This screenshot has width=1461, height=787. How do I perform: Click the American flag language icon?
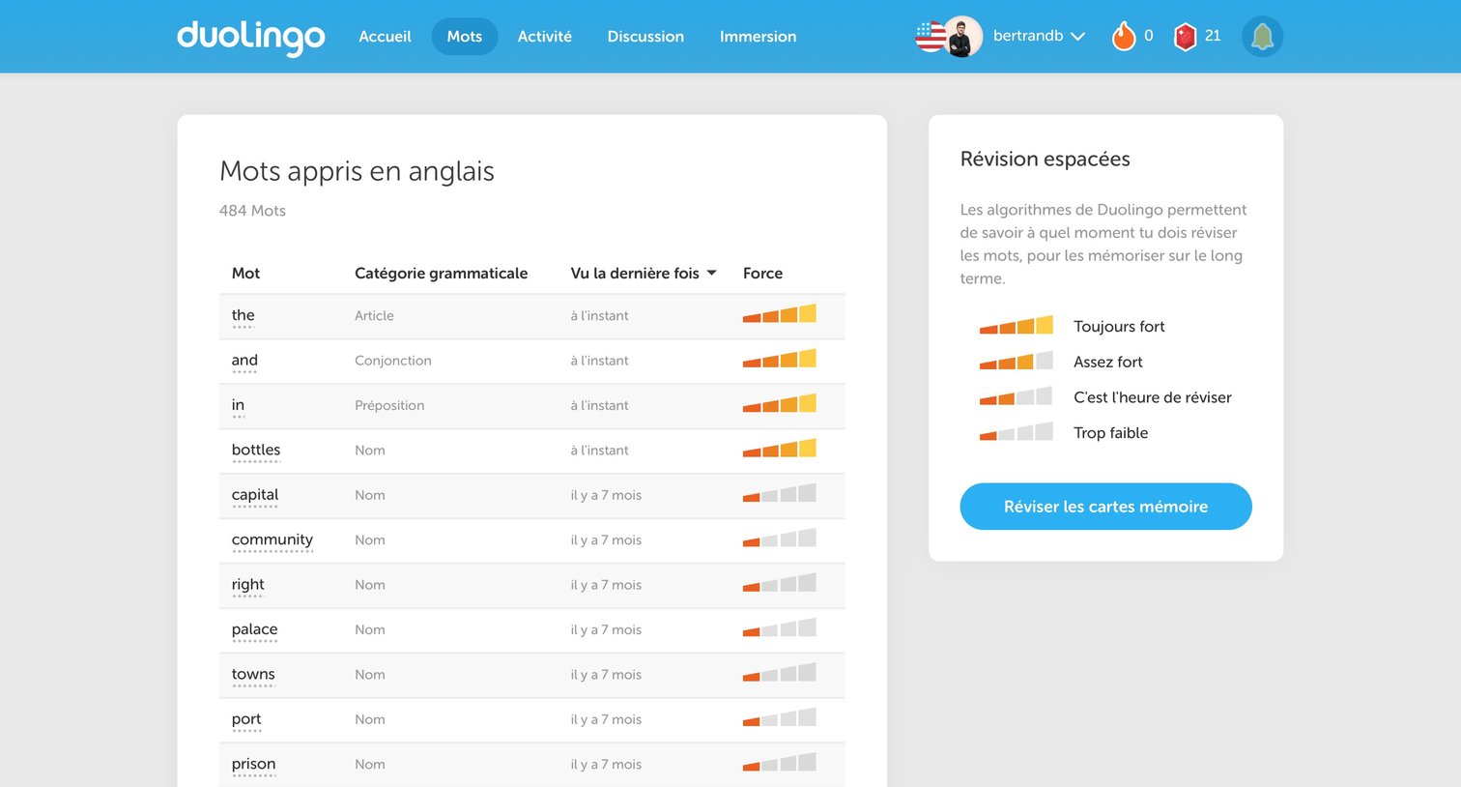tap(930, 37)
